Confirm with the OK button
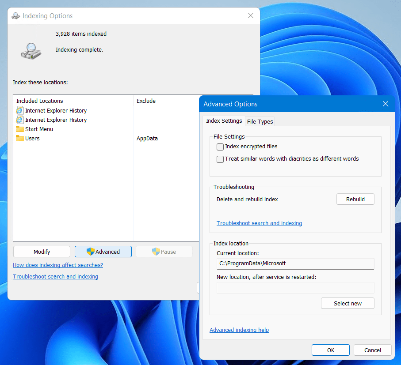The height and width of the screenshot is (365, 401). pos(331,350)
